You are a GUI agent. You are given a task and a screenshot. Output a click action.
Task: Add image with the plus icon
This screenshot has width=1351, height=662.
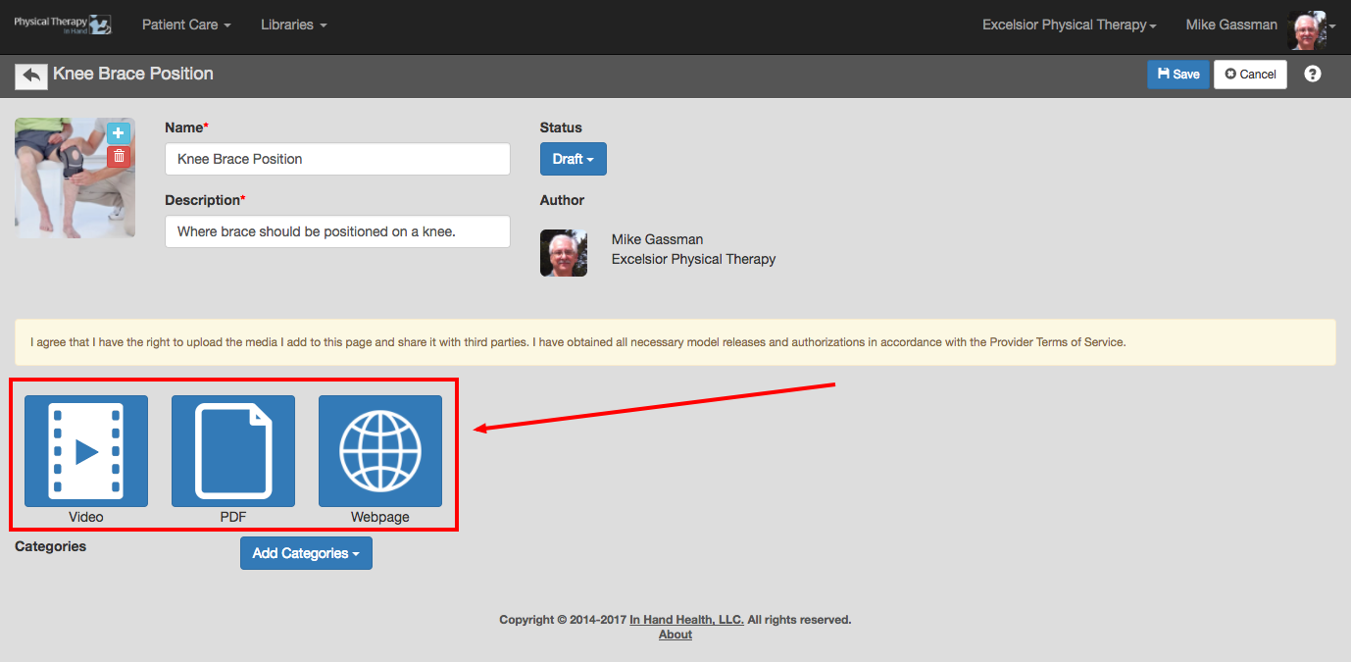[119, 133]
